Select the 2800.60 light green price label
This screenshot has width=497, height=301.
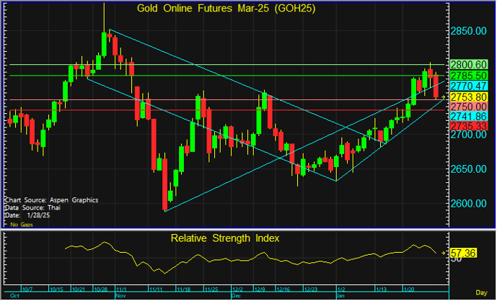tap(469, 65)
